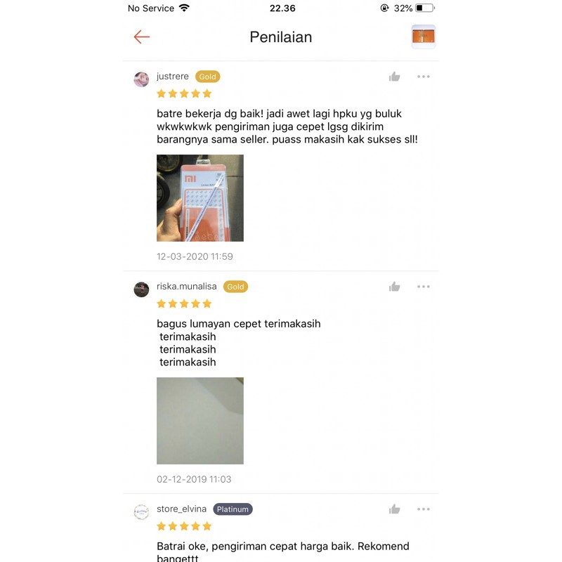Open riska.munalisa's profile avatar
This screenshot has height=562, width=562.
coord(141,289)
